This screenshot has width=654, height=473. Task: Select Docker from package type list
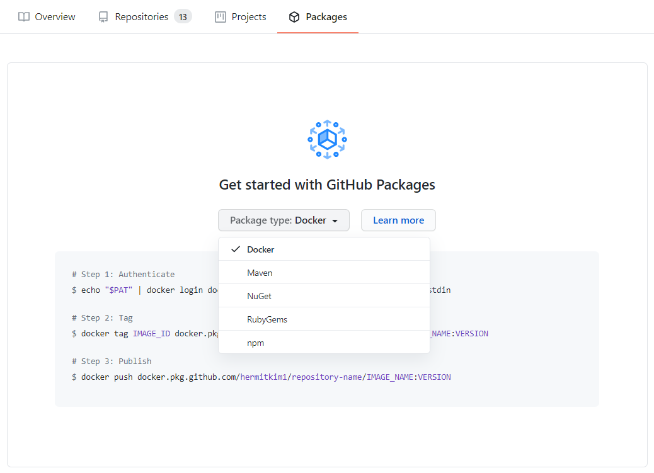point(324,249)
